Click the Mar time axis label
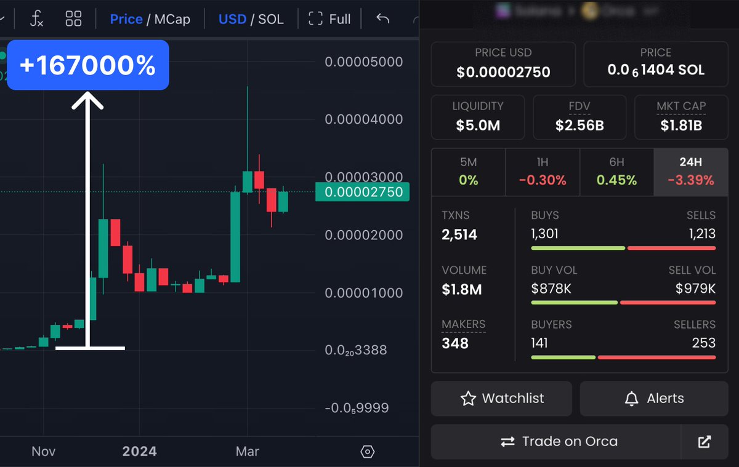Viewport: 739px width, 467px height. (x=247, y=452)
